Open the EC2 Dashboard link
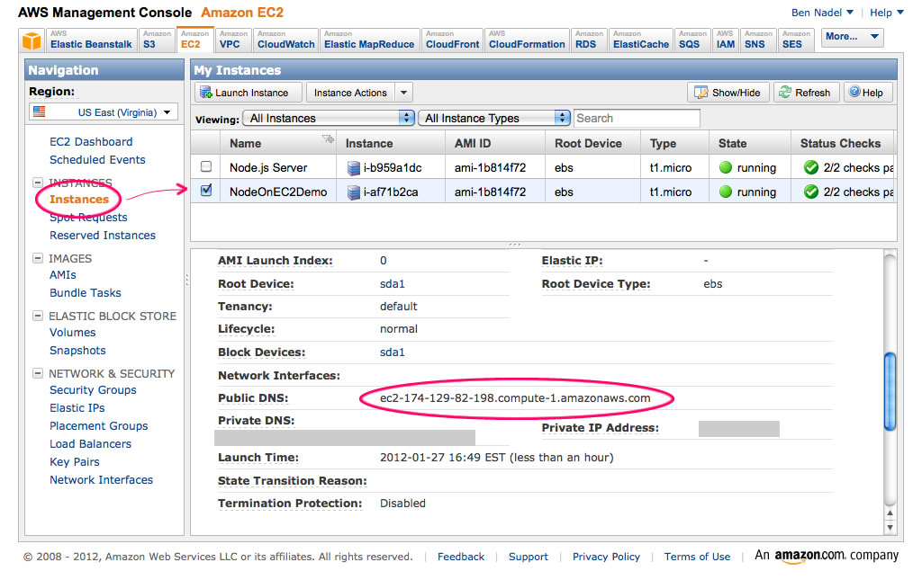 click(x=91, y=141)
